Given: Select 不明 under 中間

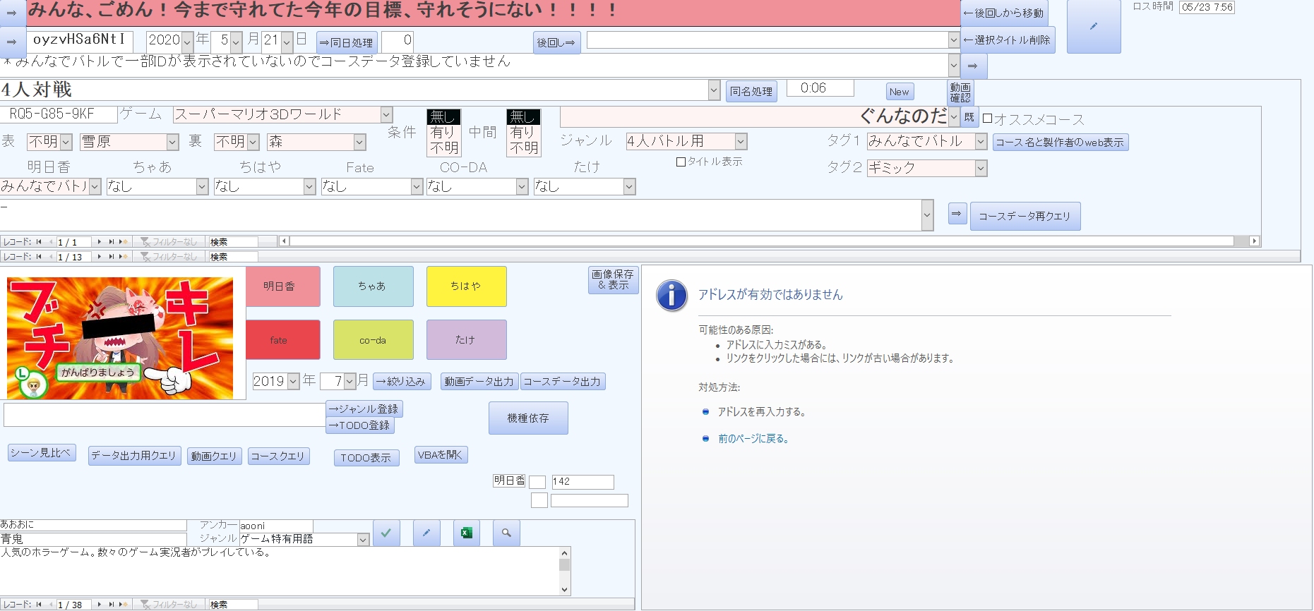Looking at the screenshot, I should pos(523,148).
